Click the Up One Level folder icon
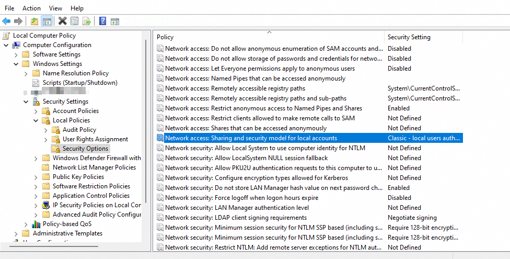 coord(34,21)
